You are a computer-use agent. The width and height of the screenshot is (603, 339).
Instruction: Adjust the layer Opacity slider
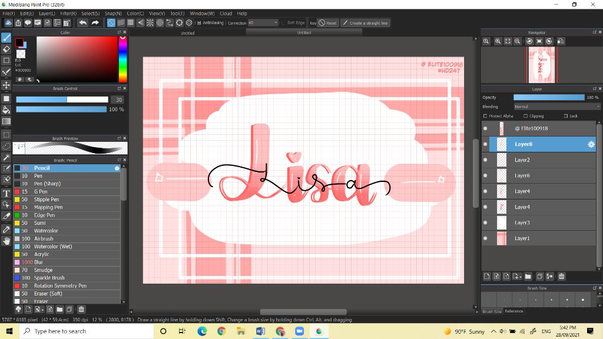pos(549,98)
